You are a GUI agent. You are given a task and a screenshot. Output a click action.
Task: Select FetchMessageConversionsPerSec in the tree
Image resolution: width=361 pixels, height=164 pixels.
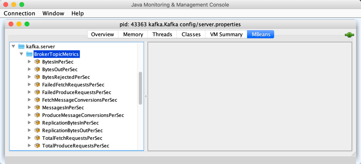pyautogui.click(x=79, y=100)
